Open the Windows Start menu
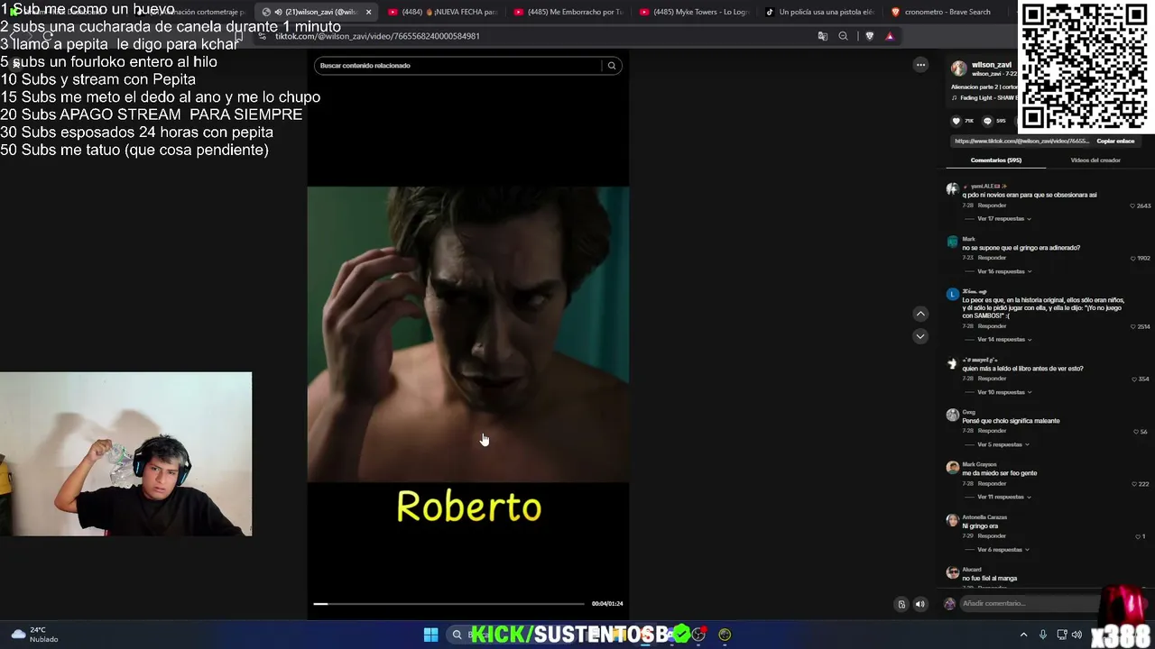The width and height of the screenshot is (1155, 649). point(430,635)
